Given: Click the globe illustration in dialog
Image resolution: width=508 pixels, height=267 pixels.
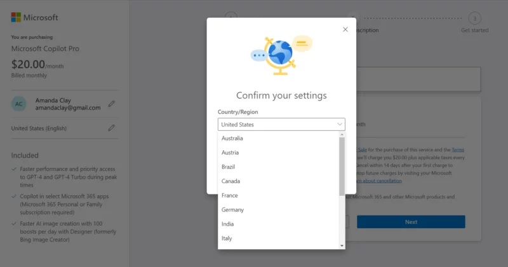Looking at the screenshot, I should (281, 55).
